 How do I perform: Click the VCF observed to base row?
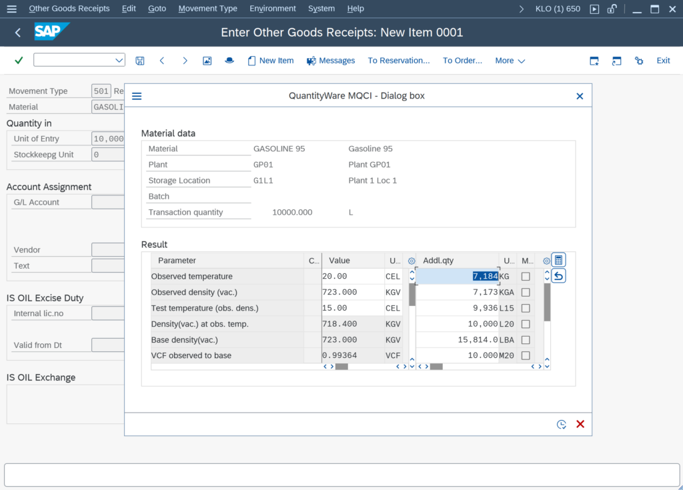tap(227, 355)
